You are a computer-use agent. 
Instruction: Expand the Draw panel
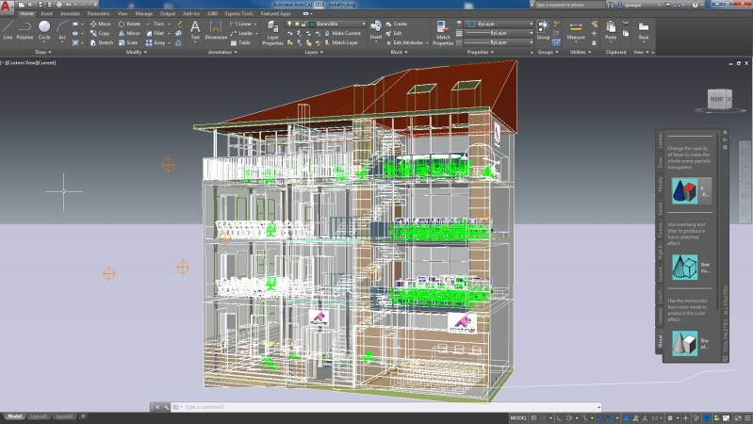pyautogui.click(x=45, y=52)
